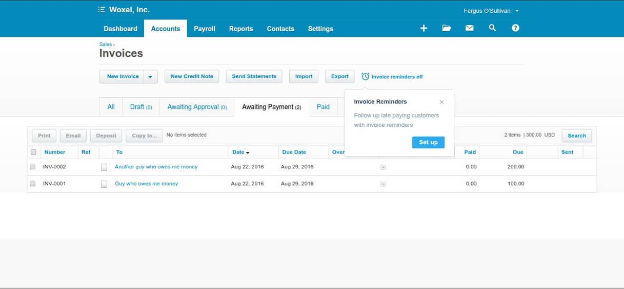Tick the checkbox for invoice INV-0002
The width and height of the screenshot is (624, 289).
33,167
